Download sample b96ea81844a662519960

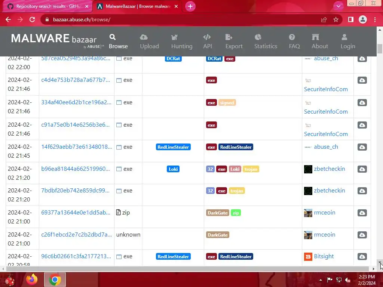(362, 169)
